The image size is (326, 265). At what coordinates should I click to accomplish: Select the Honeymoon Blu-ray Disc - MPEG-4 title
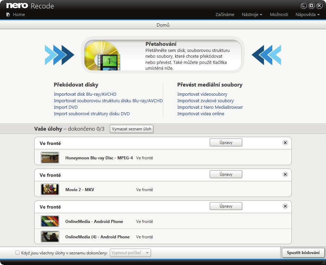[99, 158]
